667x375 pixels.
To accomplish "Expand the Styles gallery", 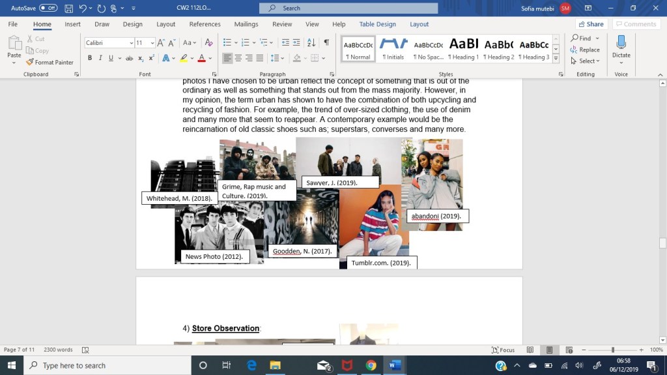I will (556, 58).
